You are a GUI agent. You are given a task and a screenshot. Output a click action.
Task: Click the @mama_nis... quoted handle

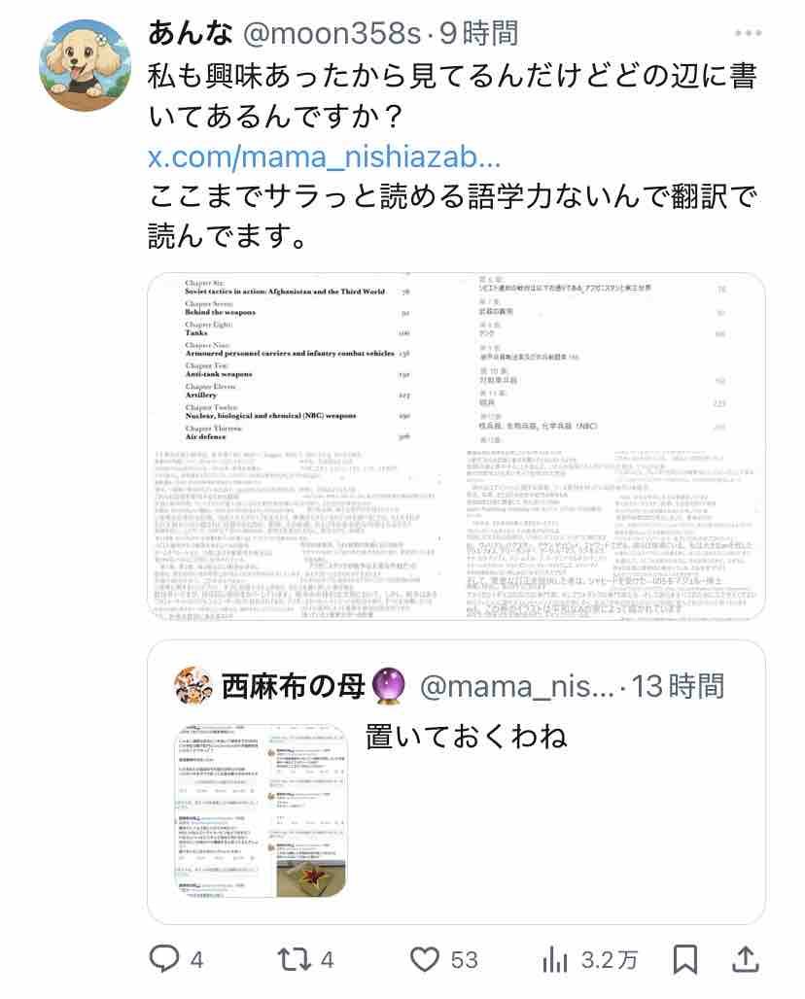[517, 687]
